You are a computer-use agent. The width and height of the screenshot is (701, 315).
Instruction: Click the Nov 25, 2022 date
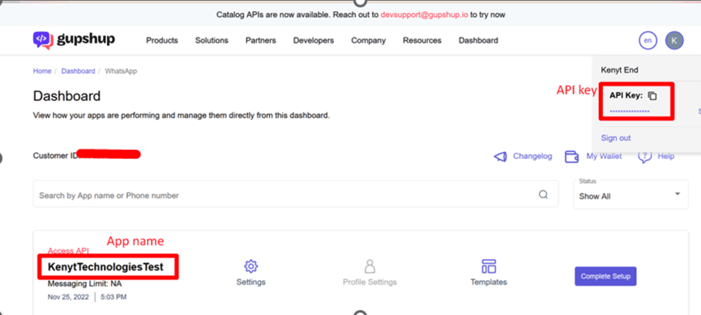68,297
